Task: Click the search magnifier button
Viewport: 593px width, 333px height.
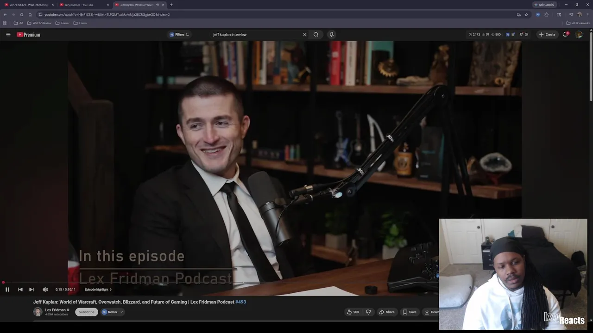Action: coord(316,35)
